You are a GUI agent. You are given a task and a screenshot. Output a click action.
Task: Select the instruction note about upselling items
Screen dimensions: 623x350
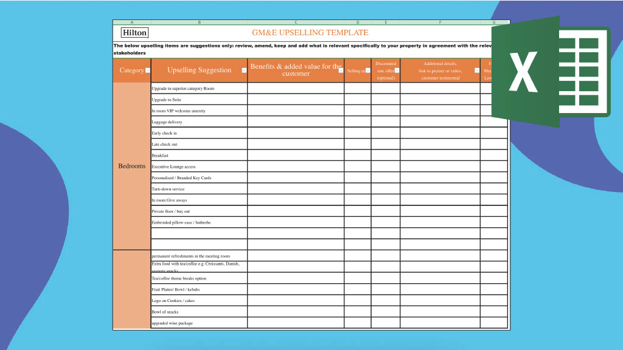pos(302,49)
